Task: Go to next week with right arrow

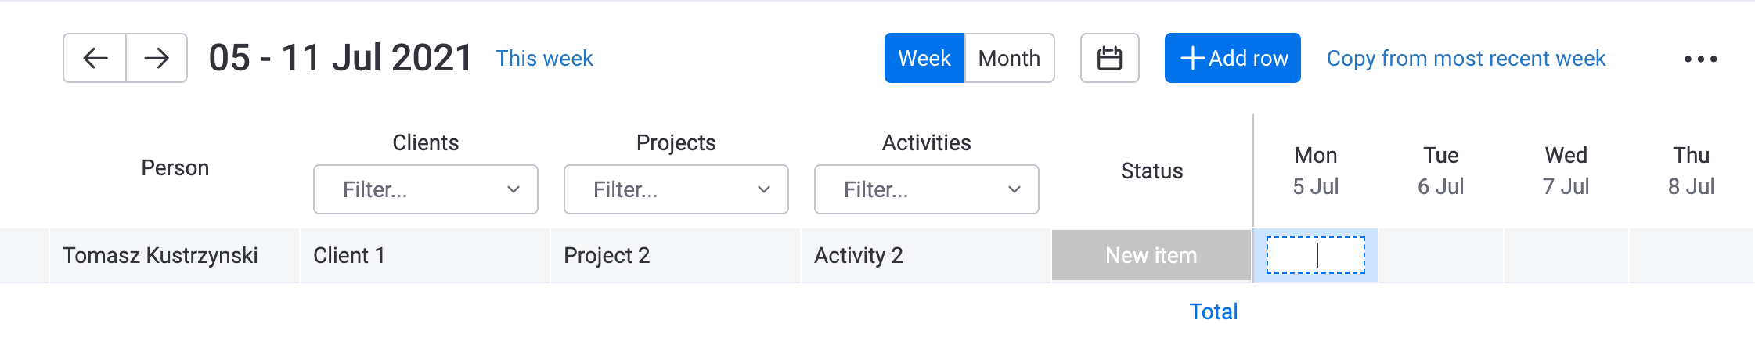Action: click(x=157, y=58)
